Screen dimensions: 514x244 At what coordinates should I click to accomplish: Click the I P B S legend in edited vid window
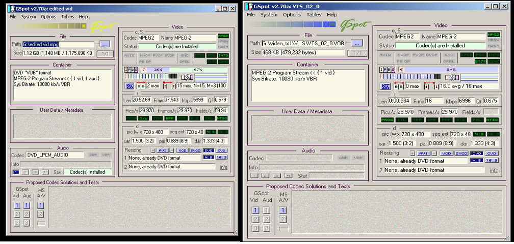click(132, 70)
